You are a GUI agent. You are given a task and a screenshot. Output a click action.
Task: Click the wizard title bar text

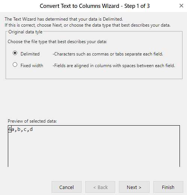click(x=95, y=6)
